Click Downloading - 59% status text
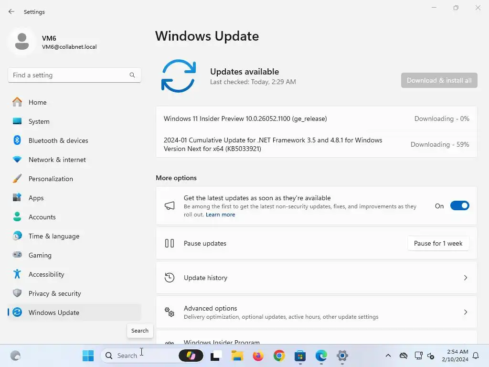489x367 pixels. pyautogui.click(x=440, y=144)
